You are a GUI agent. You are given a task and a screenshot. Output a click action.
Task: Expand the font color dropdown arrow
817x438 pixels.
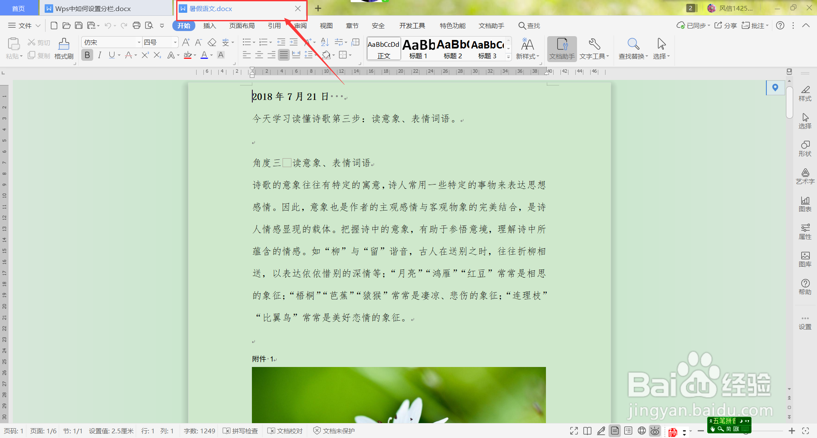[x=211, y=55]
